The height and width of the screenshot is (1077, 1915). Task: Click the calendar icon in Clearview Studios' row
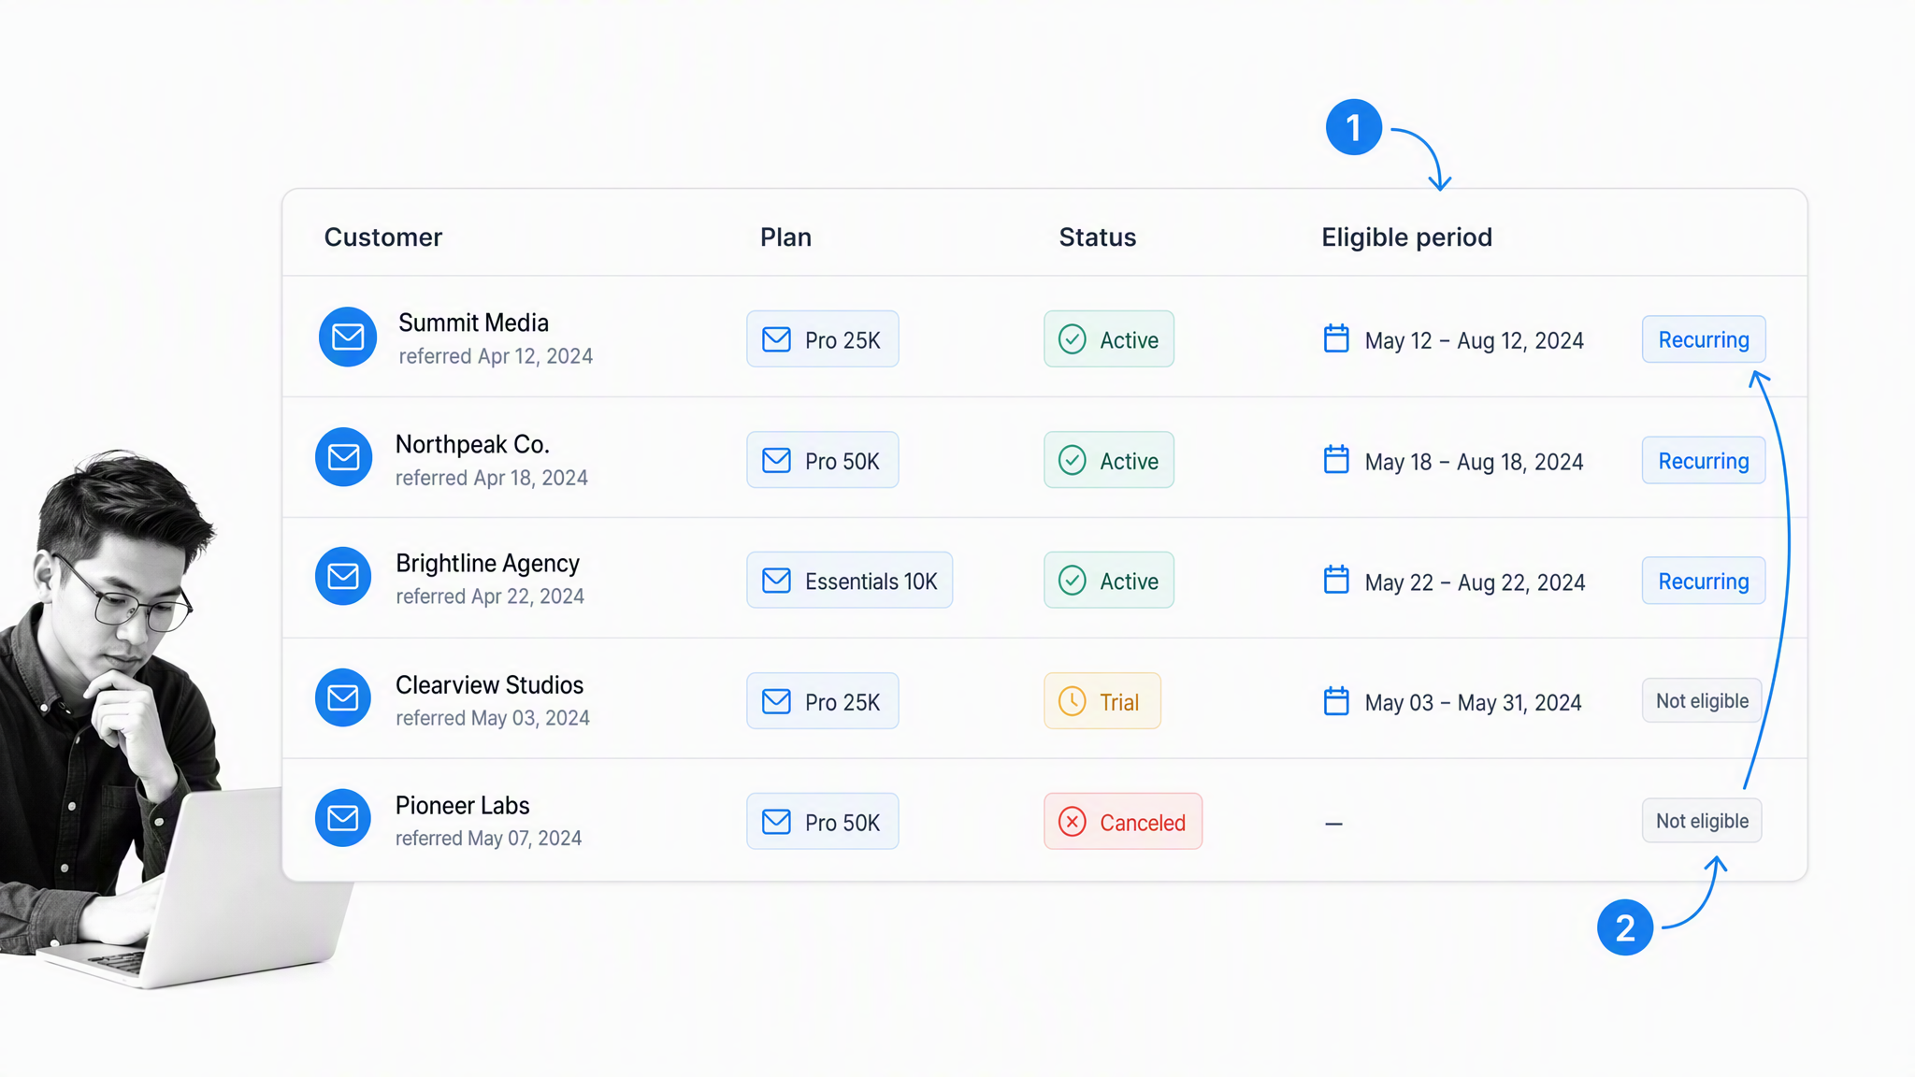(x=1336, y=700)
